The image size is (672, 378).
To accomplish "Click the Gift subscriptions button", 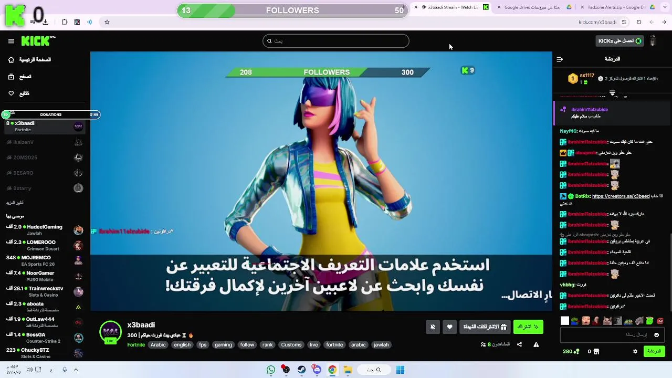I will [485, 327].
